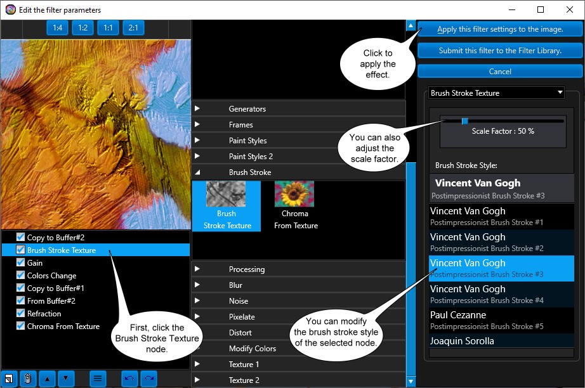This screenshot has width=585, height=388.
Task: Click the app icon in the title bar
Action: coord(10,10)
